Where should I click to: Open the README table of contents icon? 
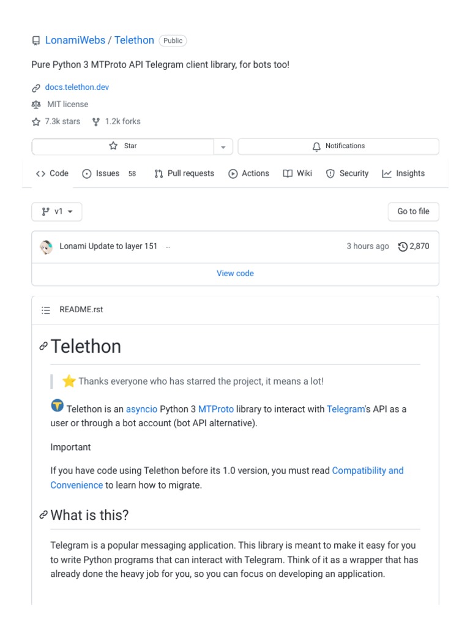(x=46, y=310)
